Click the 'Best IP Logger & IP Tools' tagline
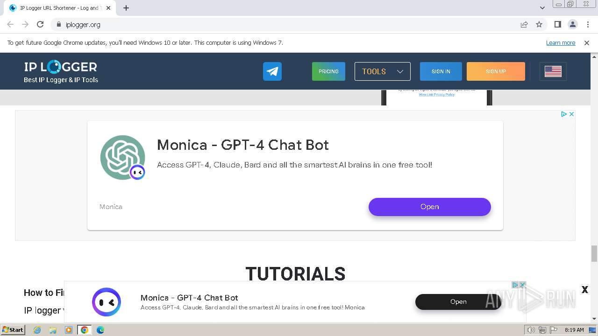The height and width of the screenshot is (336, 598). tap(61, 80)
